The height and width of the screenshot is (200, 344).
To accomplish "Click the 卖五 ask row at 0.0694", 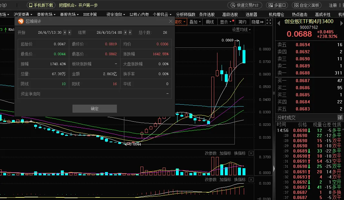I will 310,45.
